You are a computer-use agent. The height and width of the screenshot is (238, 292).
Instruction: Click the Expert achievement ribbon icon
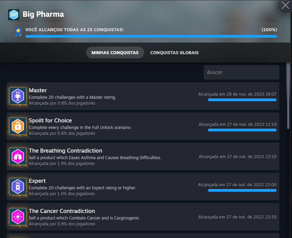[x=18, y=187]
